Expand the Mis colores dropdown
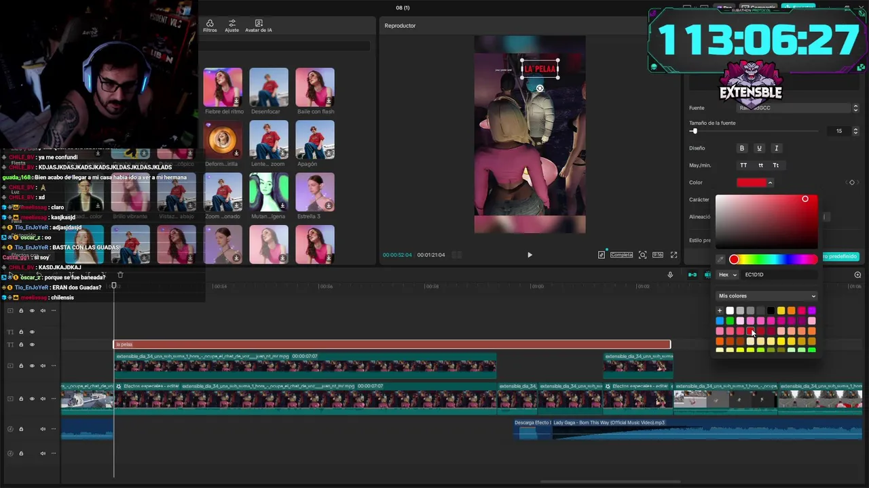The width and height of the screenshot is (869, 488). tap(767, 296)
